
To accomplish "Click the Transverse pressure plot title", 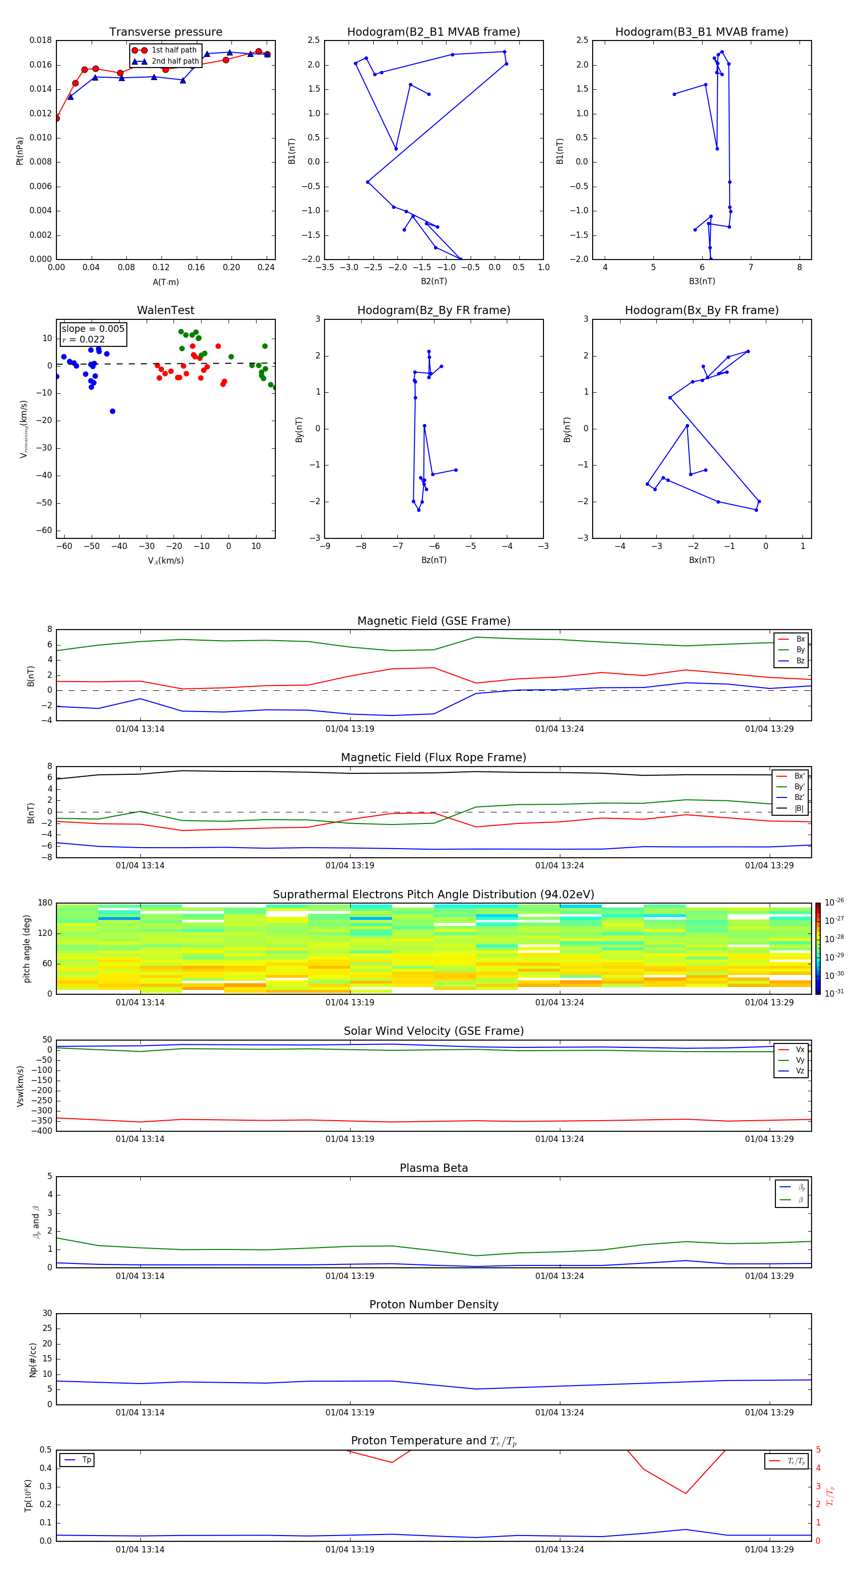I will pyautogui.click(x=165, y=32).
